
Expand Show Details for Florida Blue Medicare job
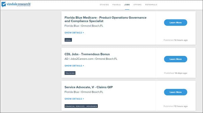(74, 33)
